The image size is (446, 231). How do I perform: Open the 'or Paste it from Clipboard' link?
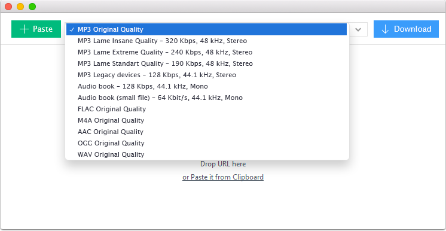tap(223, 177)
